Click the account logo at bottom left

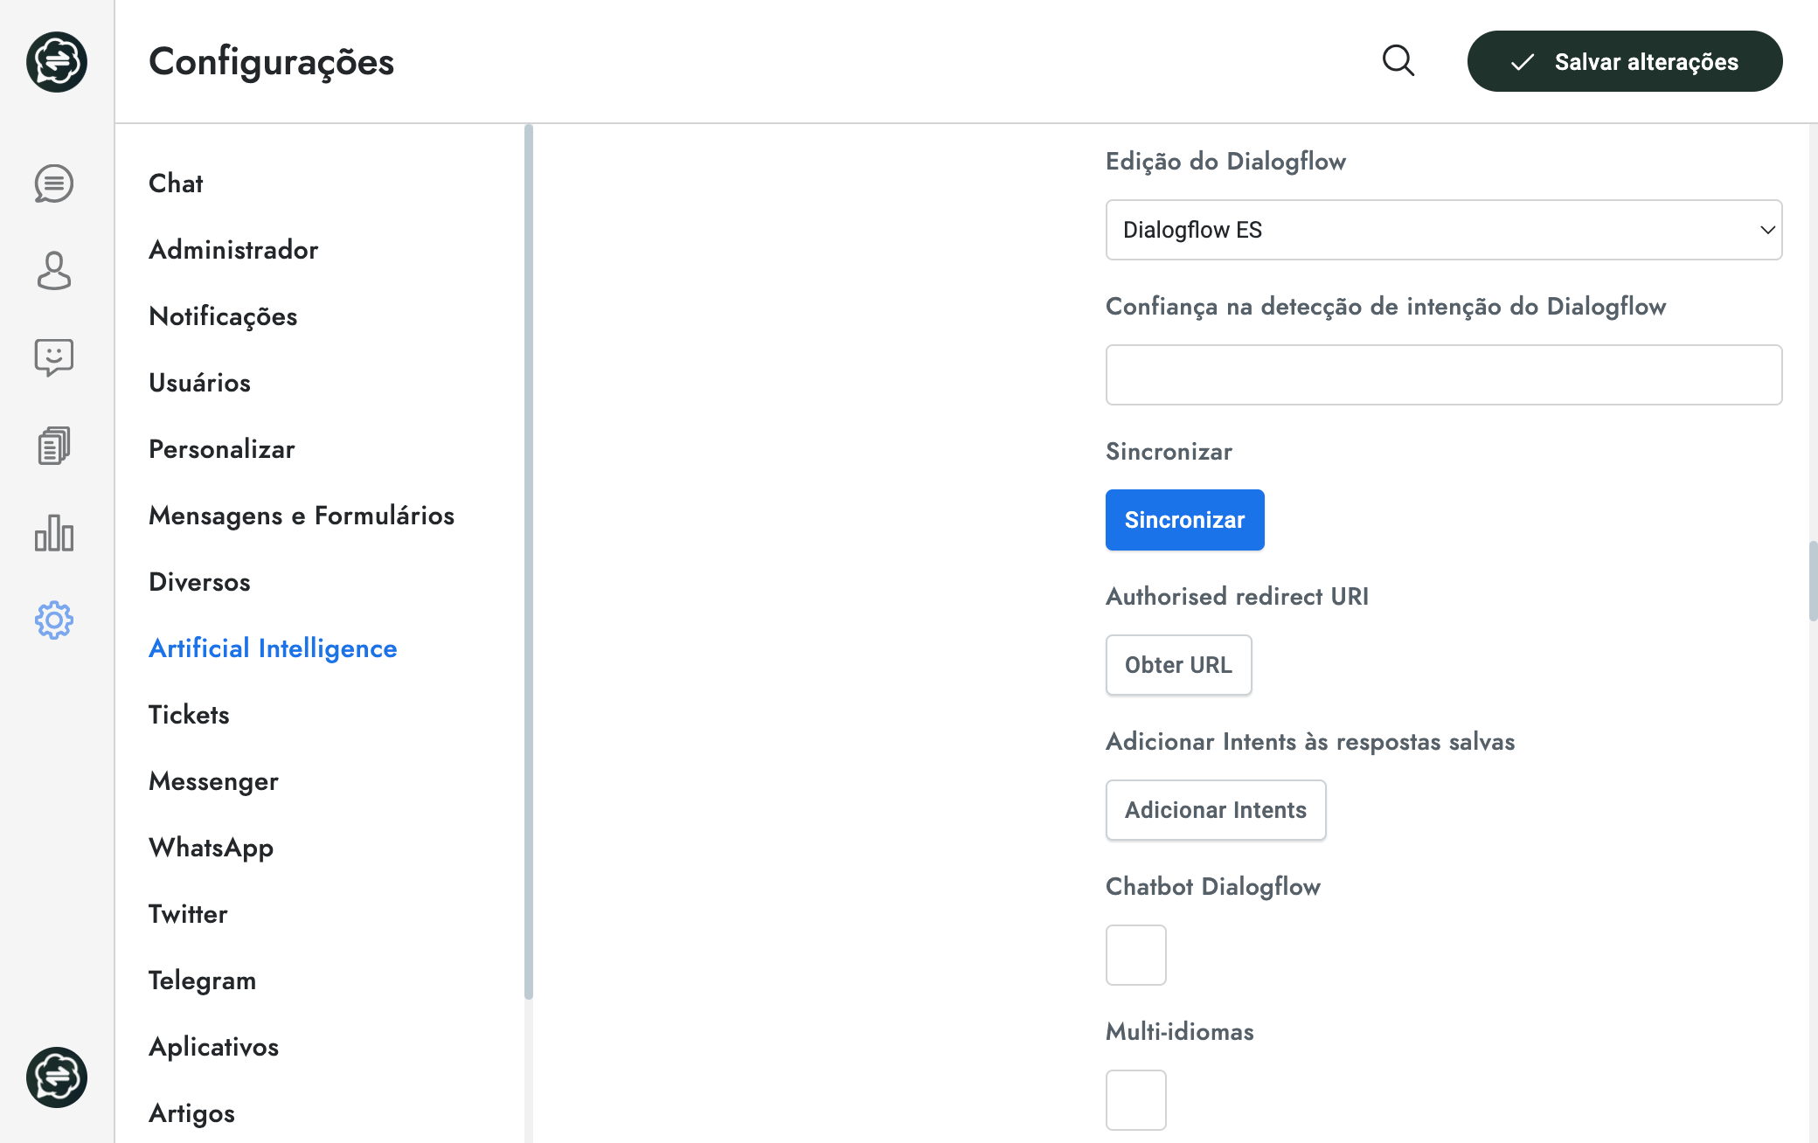coord(57,1077)
